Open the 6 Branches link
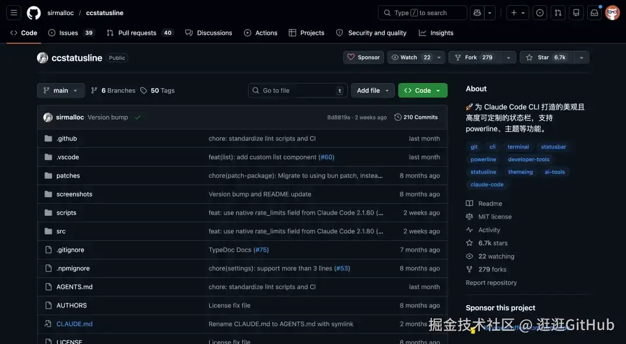The width and height of the screenshot is (626, 344). click(x=114, y=90)
